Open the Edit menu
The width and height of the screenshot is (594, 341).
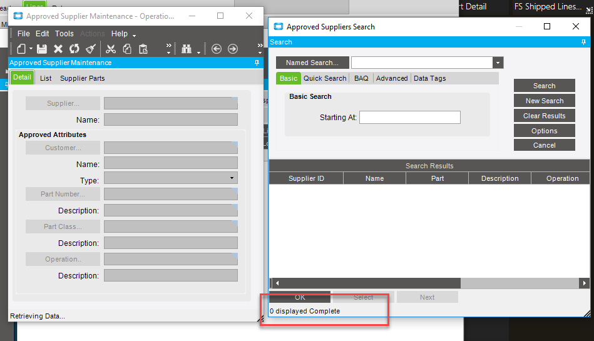click(42, 34)
